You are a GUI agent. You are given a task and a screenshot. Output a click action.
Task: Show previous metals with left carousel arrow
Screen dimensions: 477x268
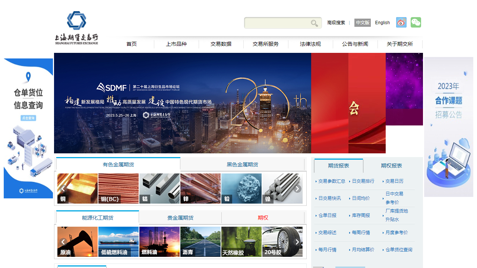coord(63,189)
